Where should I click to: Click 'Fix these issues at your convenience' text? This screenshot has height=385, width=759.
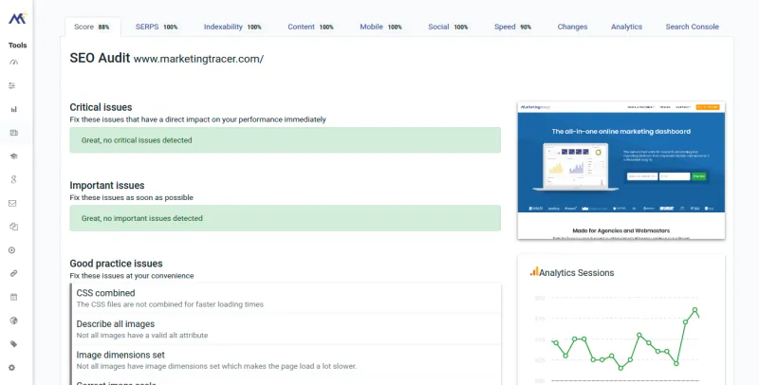click(132, 276)
